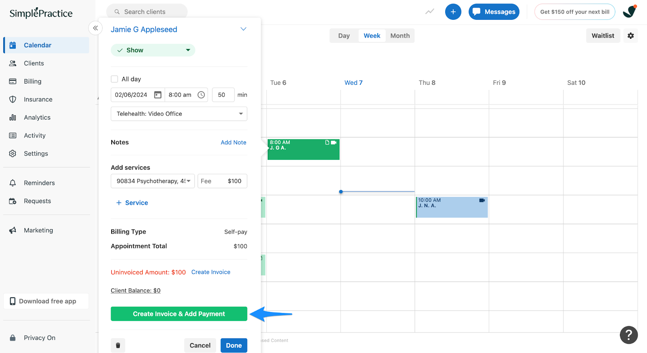Click Add Note link
Image resolution: width=647 pixels, height=353 pixels.
pyautogui.click(x=233, y=143)
